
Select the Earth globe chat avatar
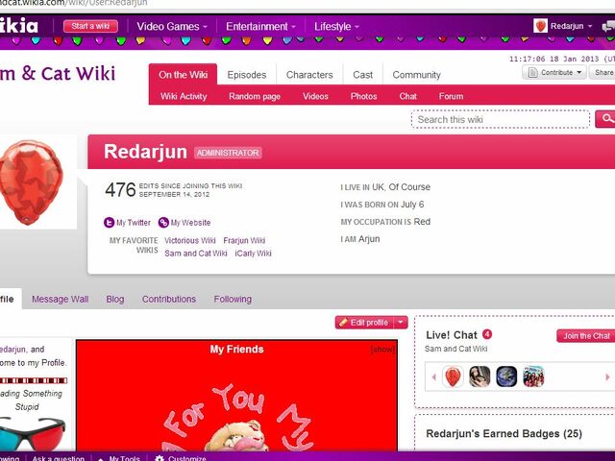tap(506, 376)
